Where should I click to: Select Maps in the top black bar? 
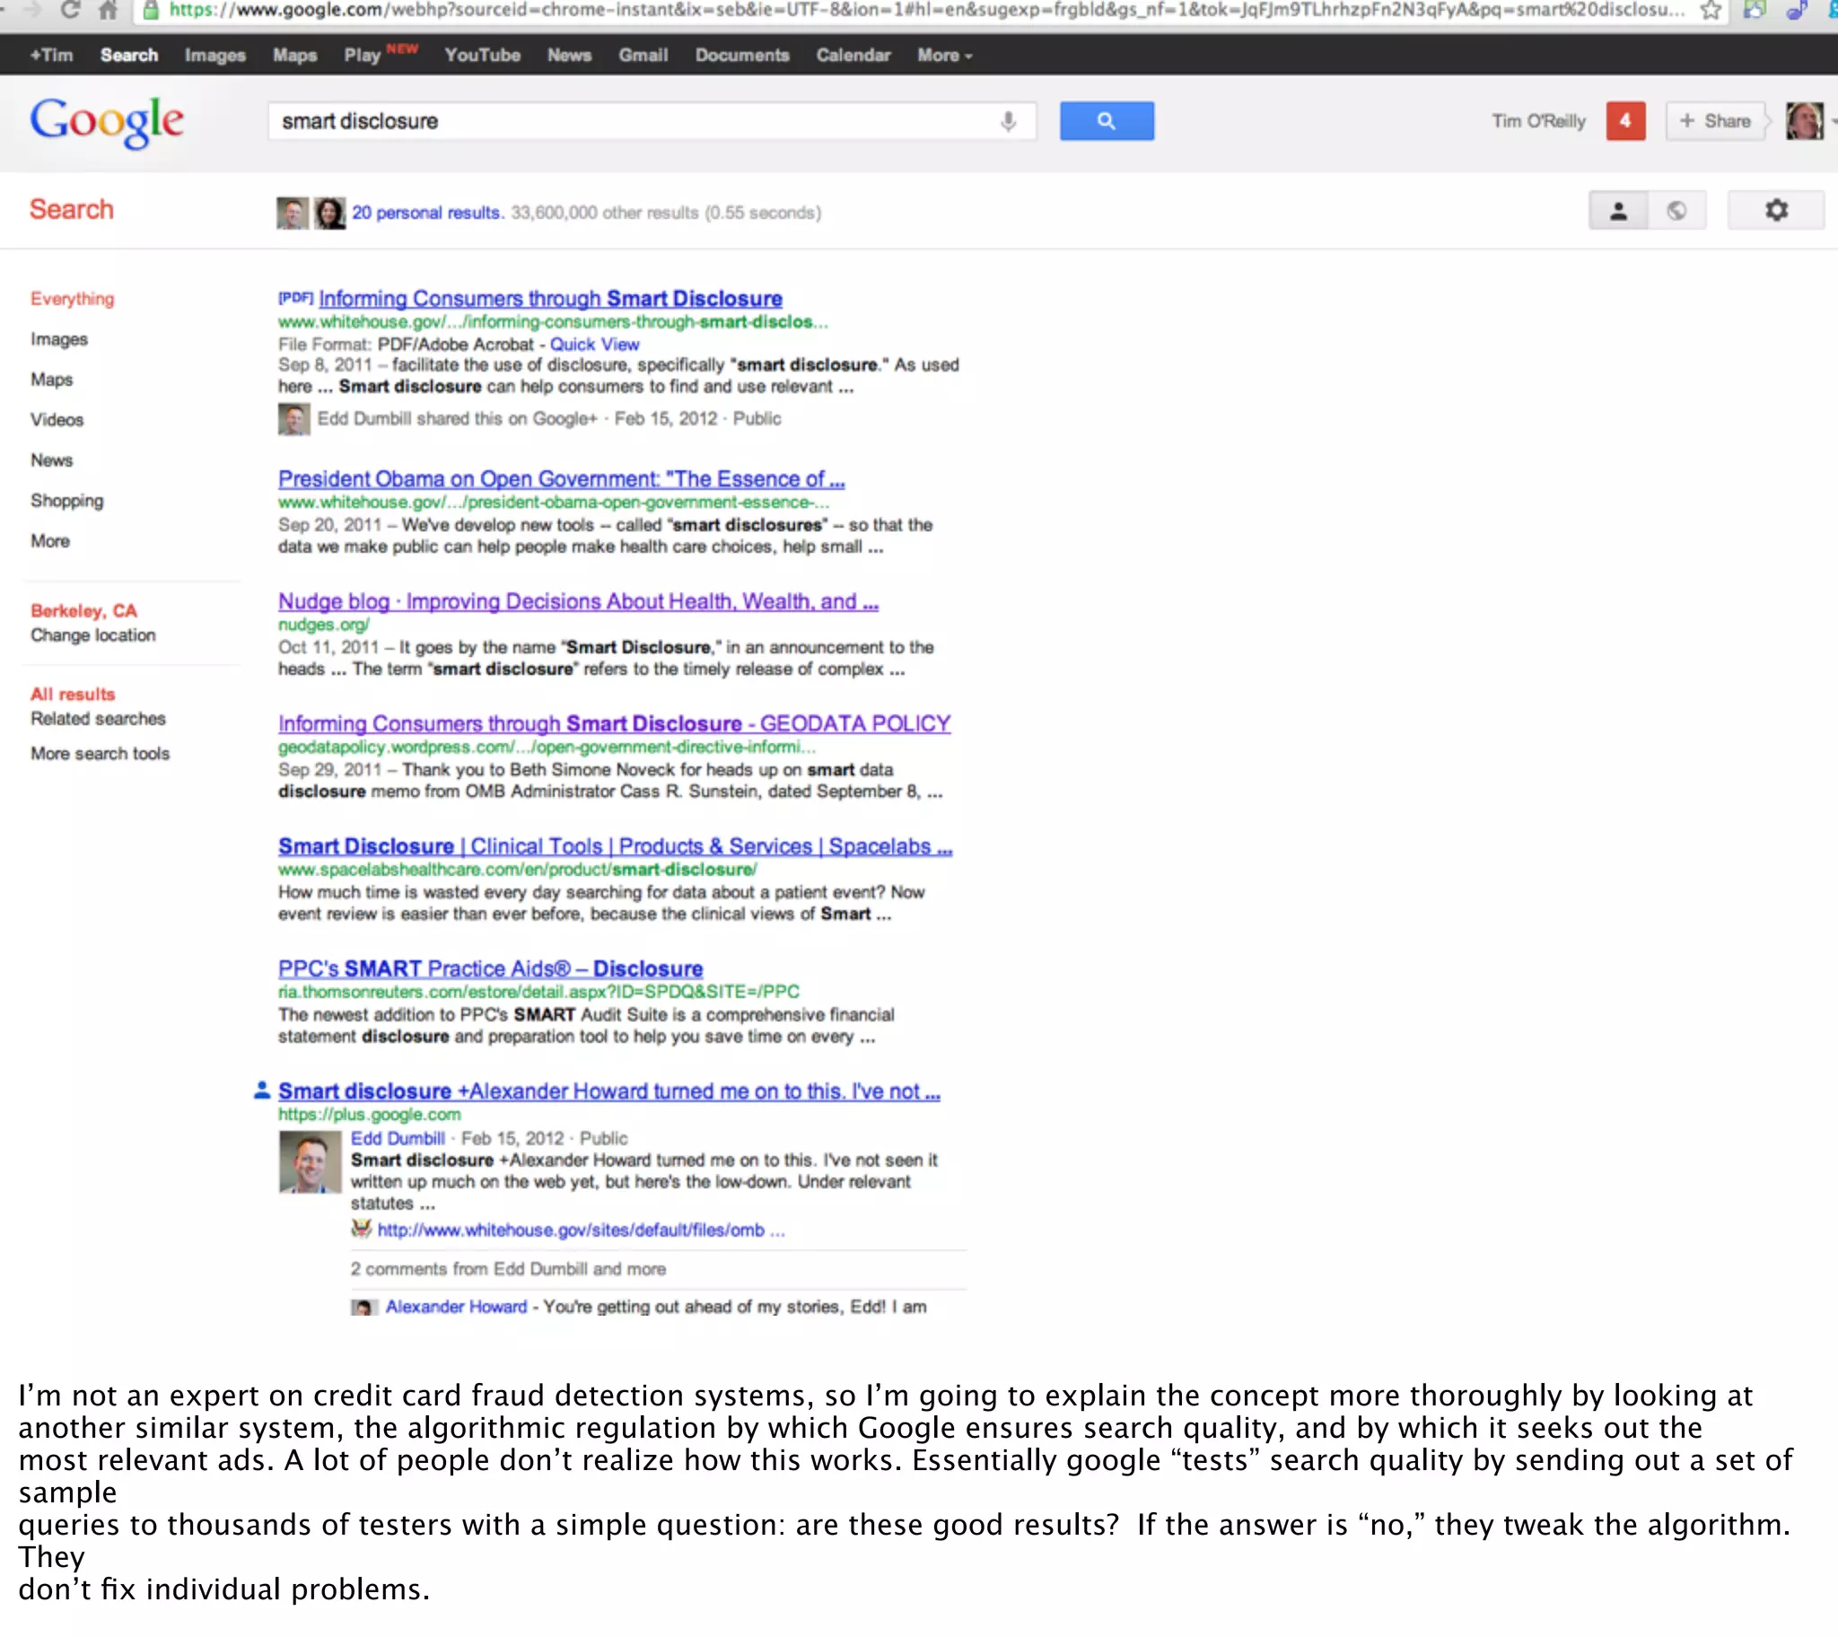[295, 56]
